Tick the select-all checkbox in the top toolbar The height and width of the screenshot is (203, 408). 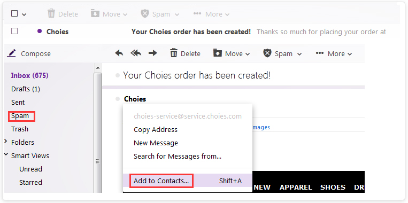14,13
